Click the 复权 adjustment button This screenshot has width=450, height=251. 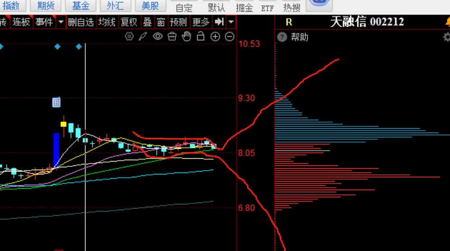129,22
